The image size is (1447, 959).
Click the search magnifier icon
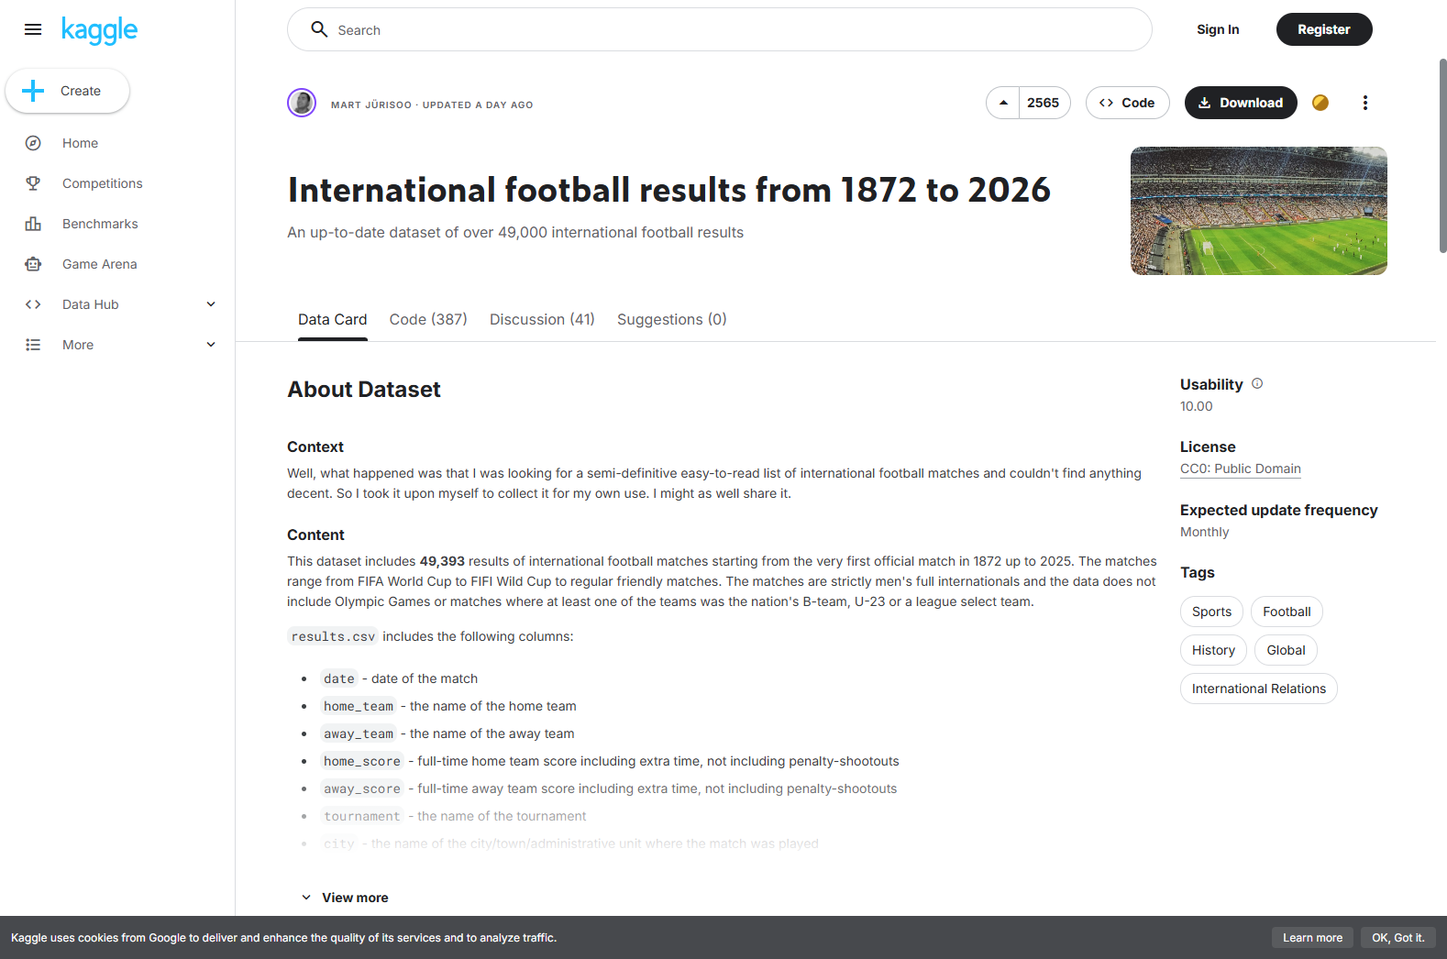tap(319, 29)
